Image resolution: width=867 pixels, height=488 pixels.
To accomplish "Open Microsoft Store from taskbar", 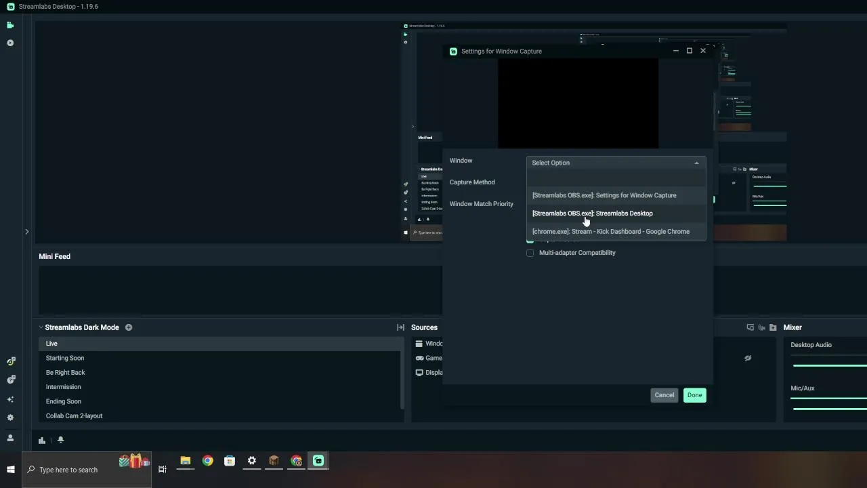I will click(x=230, y=461).
